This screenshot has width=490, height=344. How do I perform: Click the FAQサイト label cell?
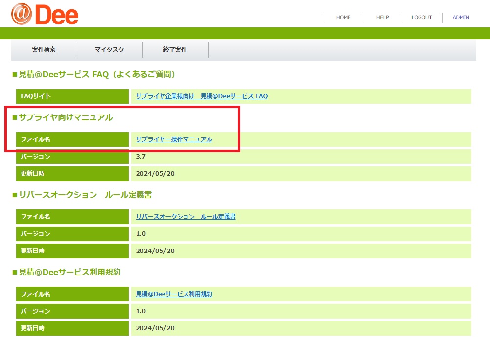[x=72, y=96]
